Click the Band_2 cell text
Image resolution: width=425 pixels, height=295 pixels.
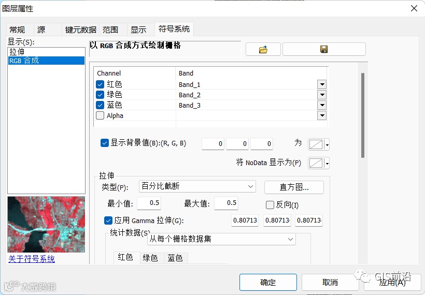pos(190,95)
